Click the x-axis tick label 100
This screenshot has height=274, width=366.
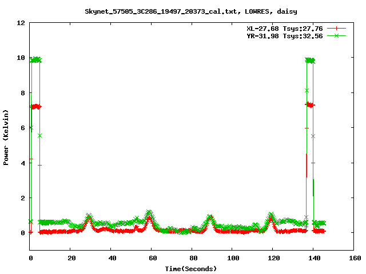point(233,258)
